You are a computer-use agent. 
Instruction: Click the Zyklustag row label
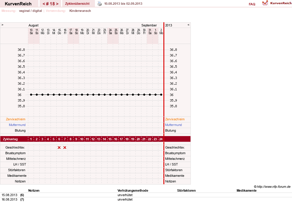(x=10, y=139)
